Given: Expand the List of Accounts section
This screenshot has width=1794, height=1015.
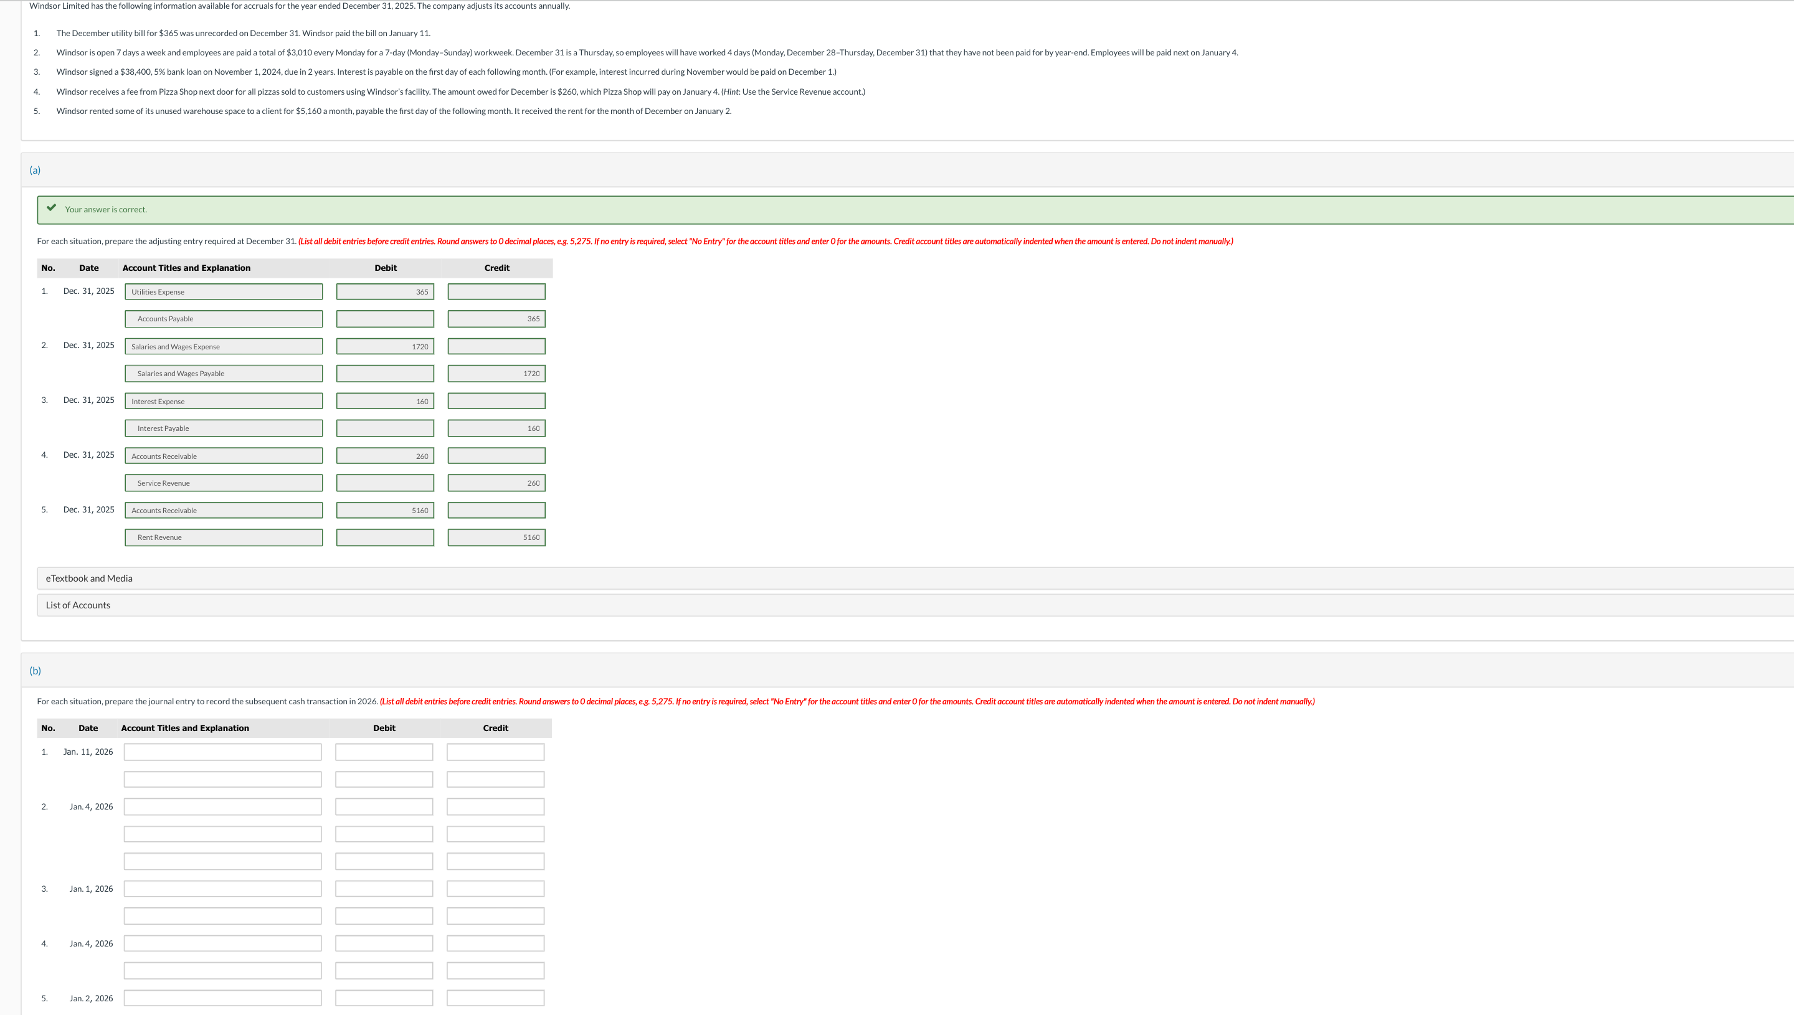Looking at the screenshot, I should (x=78, y=605).
